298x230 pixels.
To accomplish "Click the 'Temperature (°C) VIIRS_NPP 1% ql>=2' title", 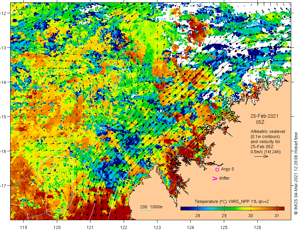I will tap(232, 202).
